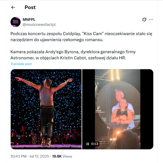This screenshot has width=163, height=163.
Task: Click the MNFPL profile avatar
Action: (16, 22)
